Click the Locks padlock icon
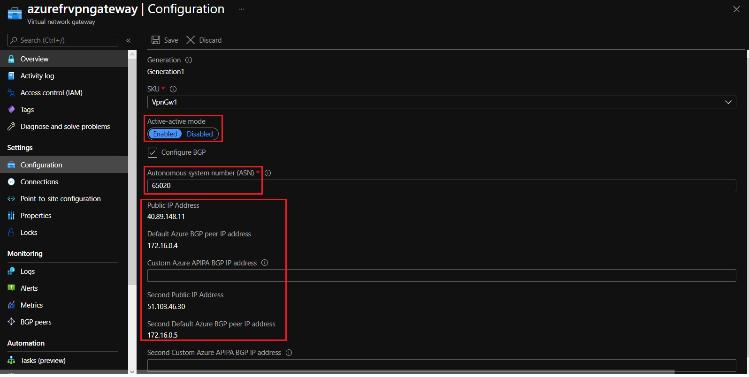The width and height of the screenshot is (749, 377). click(x=11, y=233)
